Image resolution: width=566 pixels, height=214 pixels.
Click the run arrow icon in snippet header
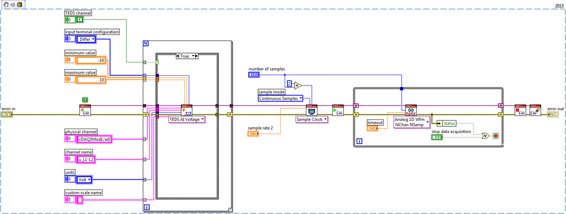click(12, 5)
